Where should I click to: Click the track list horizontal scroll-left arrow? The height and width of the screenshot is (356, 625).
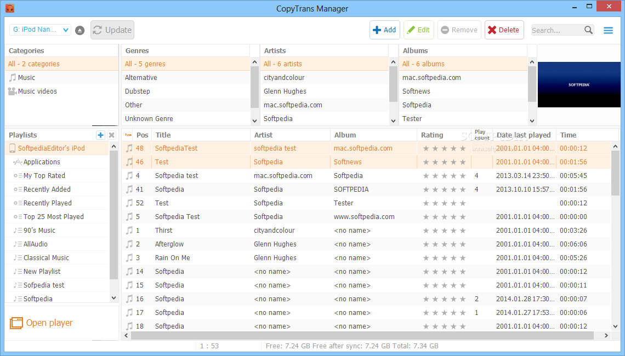pyautogui.click(x=126, y=335)
